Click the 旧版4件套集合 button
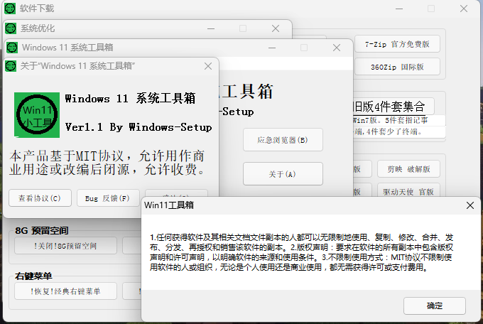Viewport: 483px width, 324px height. coord(394,107)
